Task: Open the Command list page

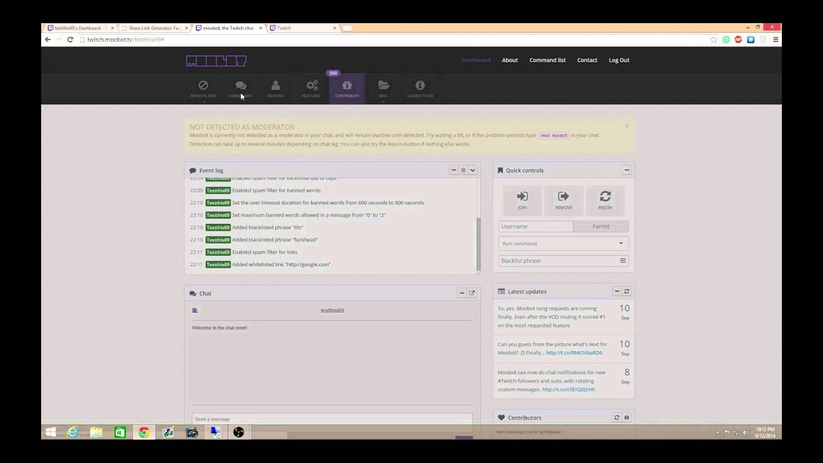Action: coord(547,60)
